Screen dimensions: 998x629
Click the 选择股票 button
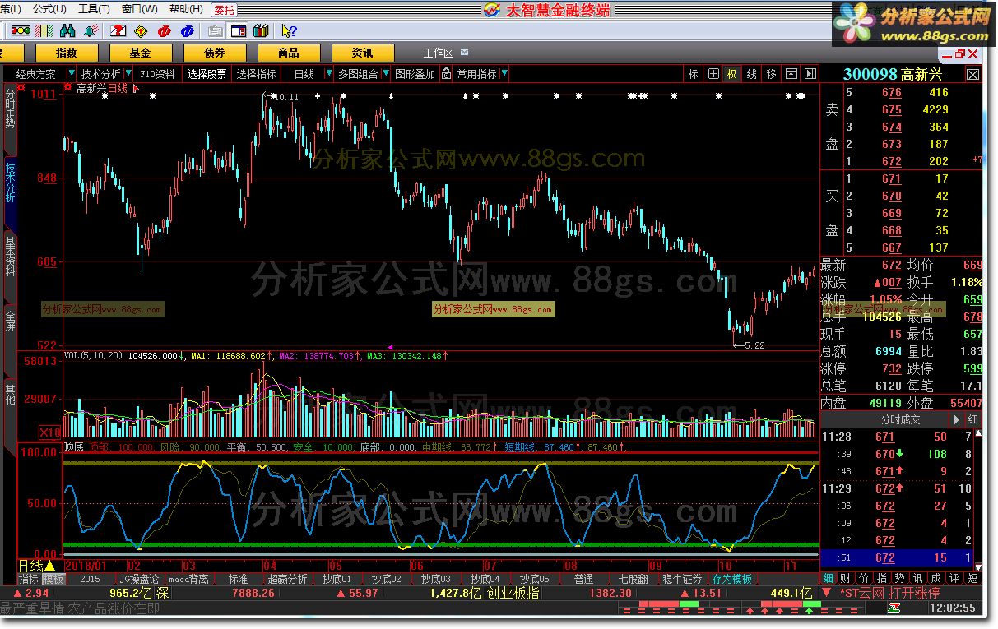click(x=207, y=74)
